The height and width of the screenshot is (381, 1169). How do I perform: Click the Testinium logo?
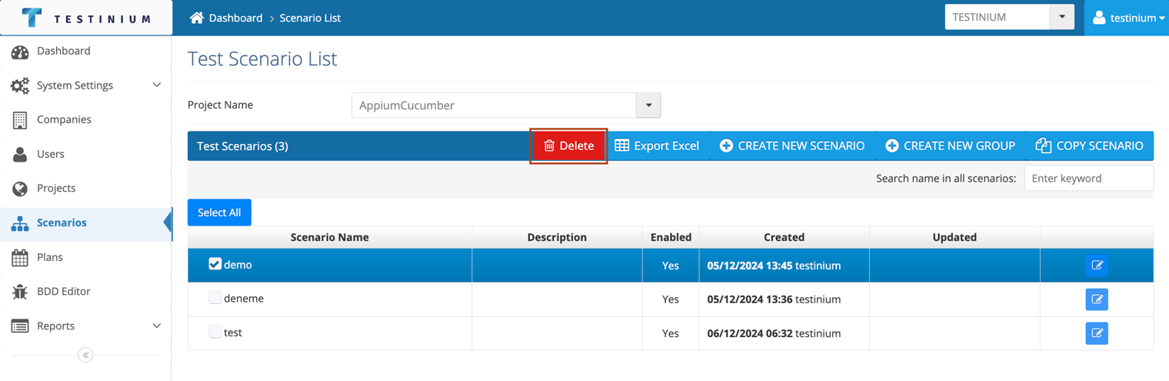86,18
